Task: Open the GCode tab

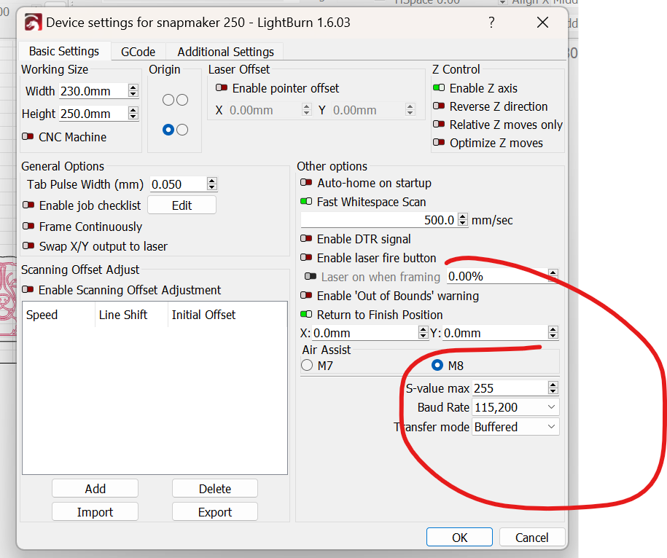Action: (x=138, y=52)
